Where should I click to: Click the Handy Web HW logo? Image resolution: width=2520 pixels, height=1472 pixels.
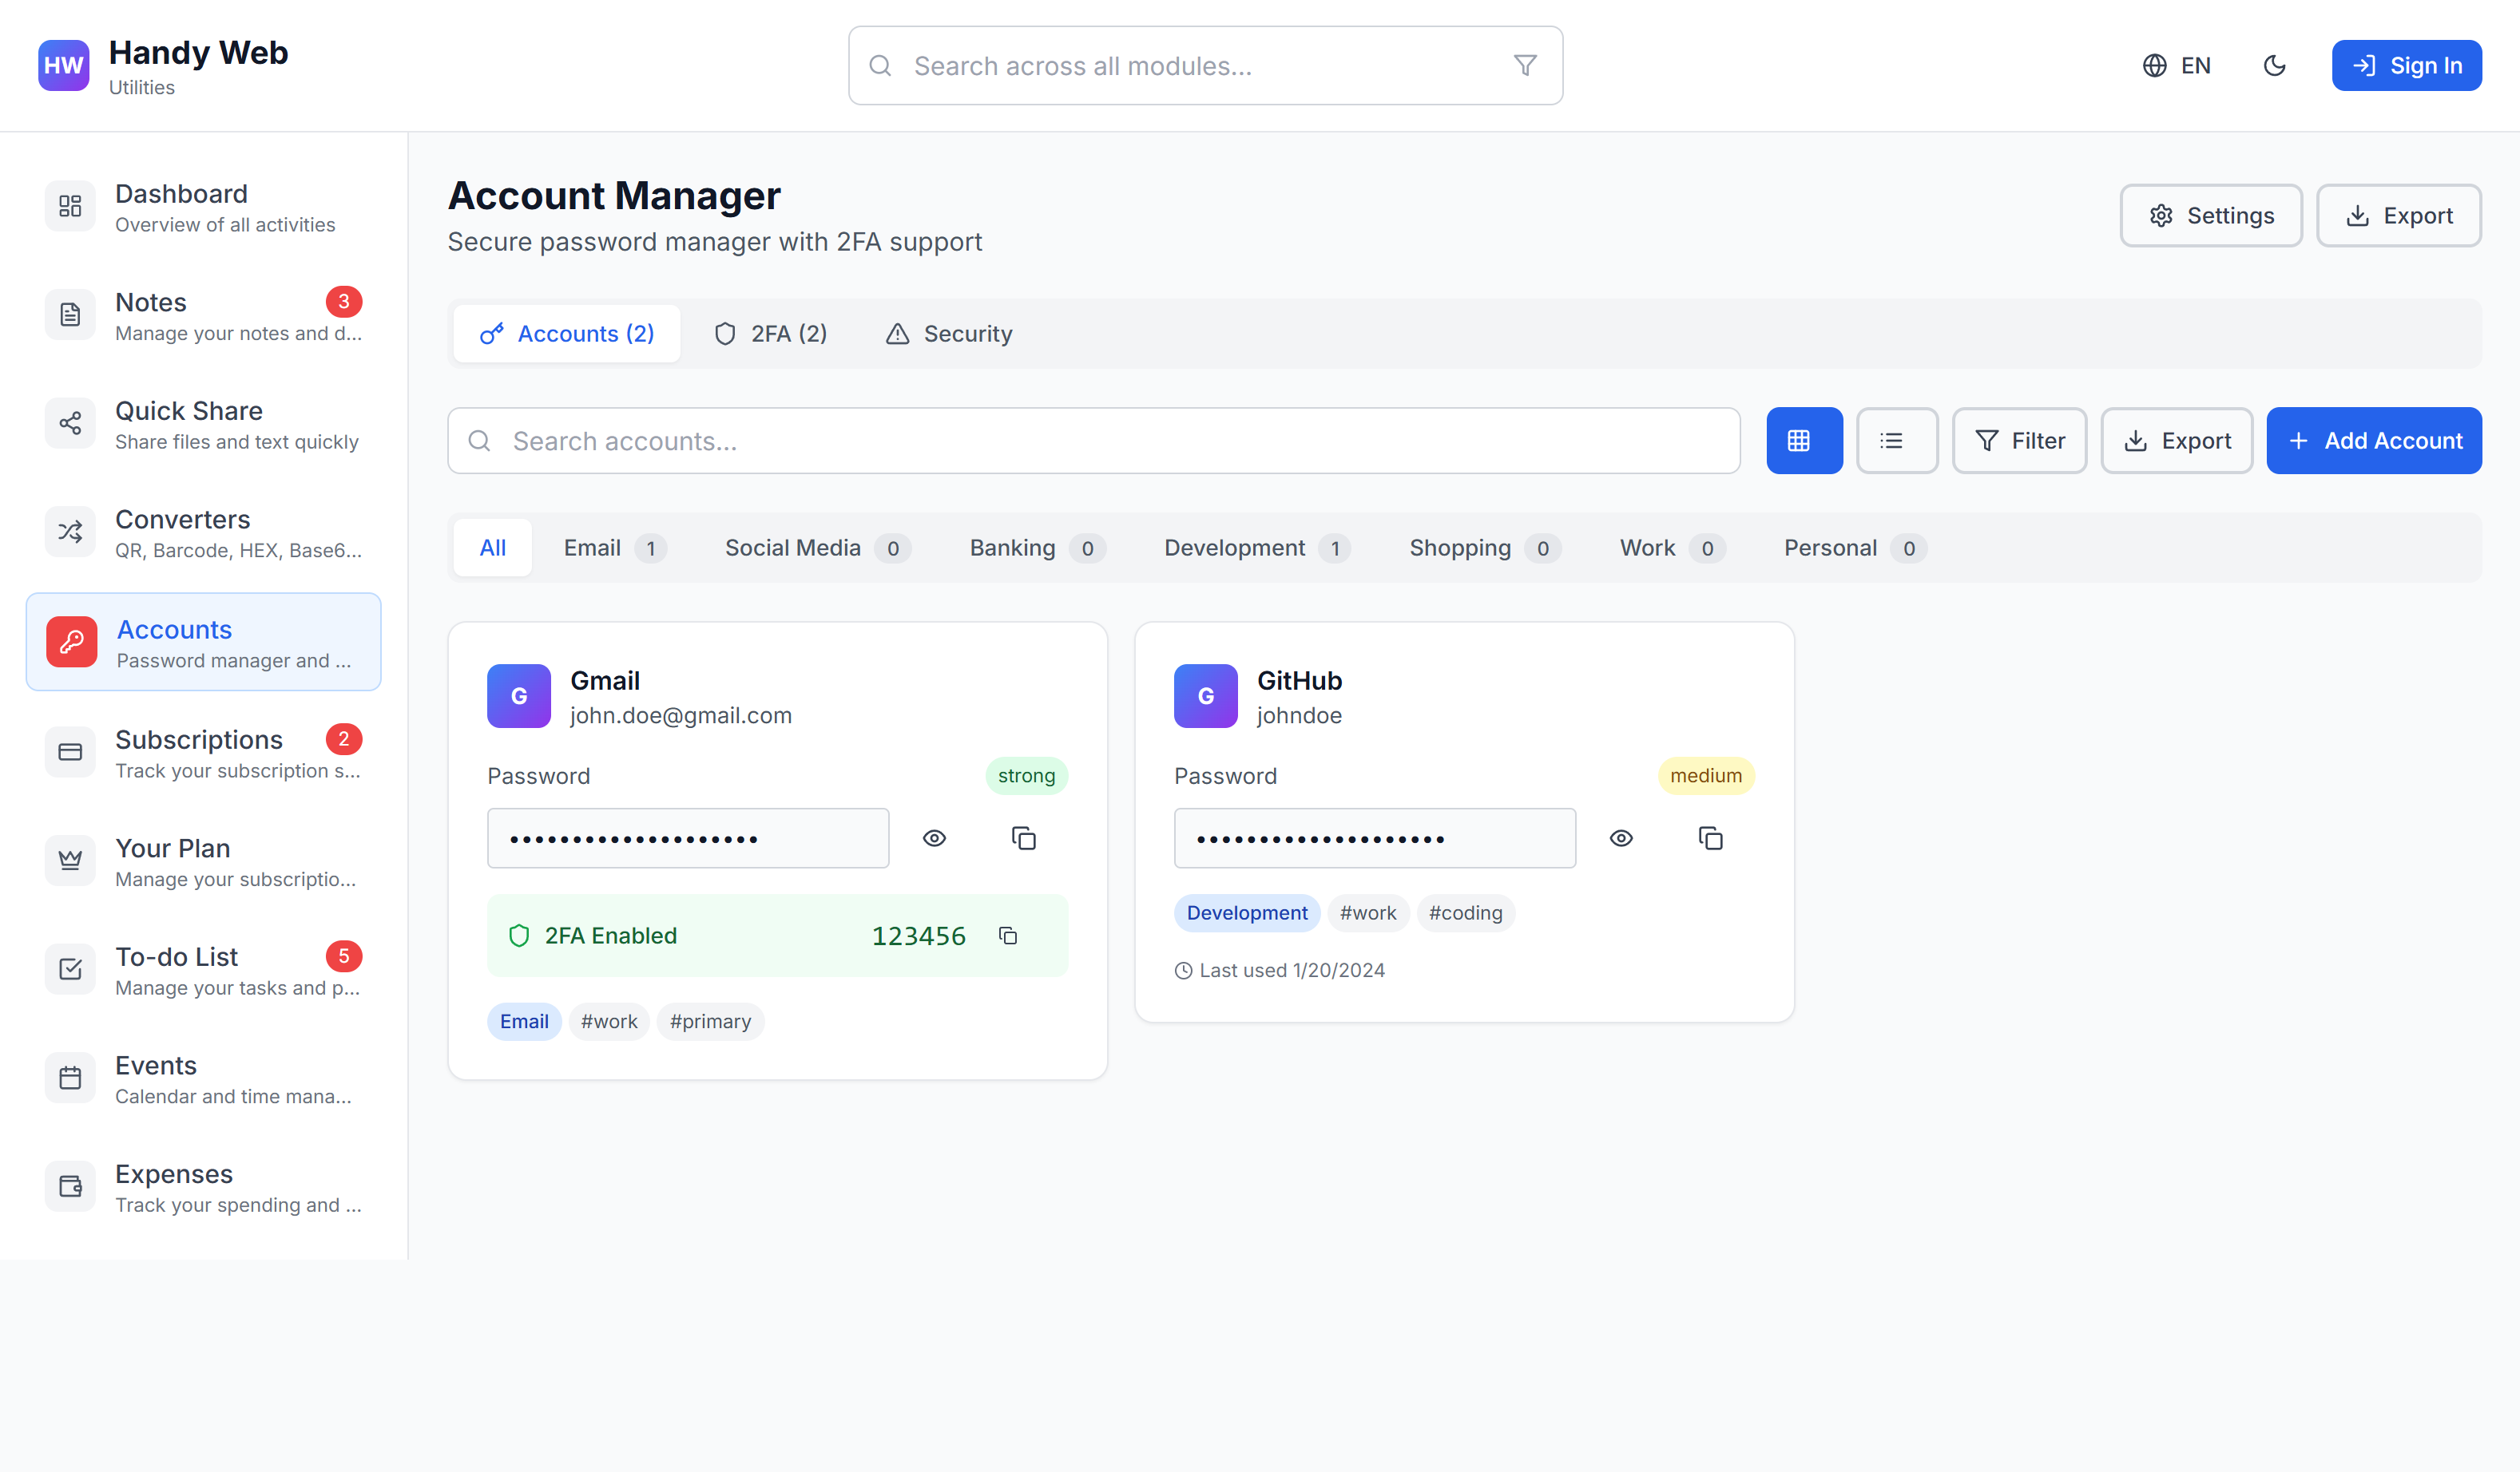click(x=63, y=66)
